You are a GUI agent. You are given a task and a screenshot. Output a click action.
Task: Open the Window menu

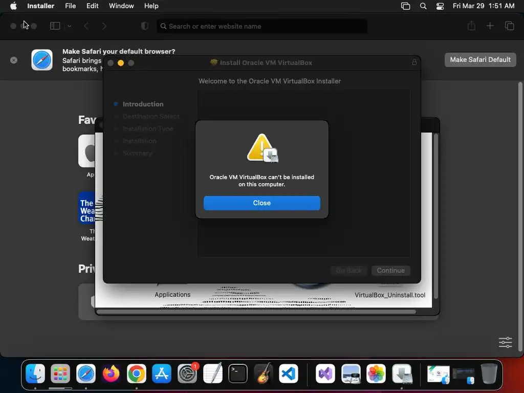121,6
